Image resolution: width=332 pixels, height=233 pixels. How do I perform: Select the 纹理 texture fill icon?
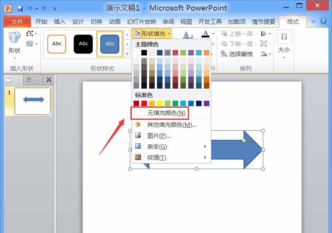pos(138,157)
